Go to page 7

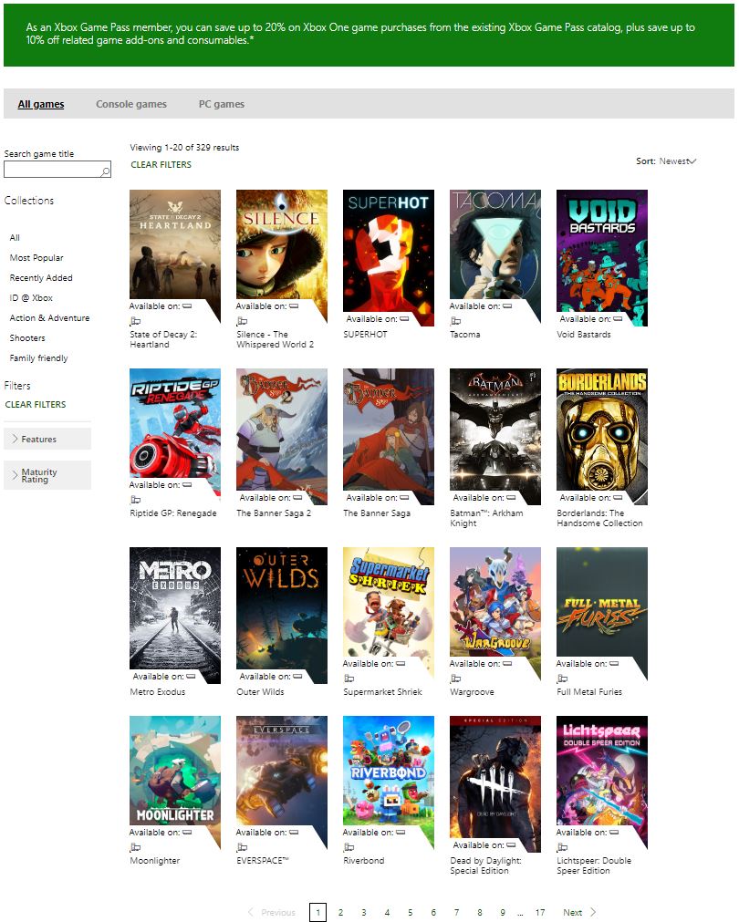(456, 912)
